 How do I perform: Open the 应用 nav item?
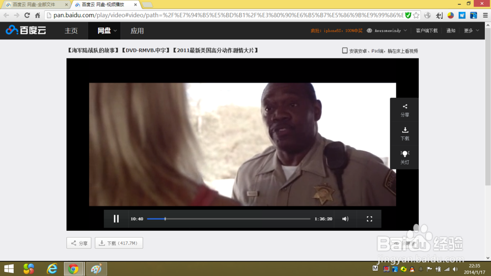[137, 31]
